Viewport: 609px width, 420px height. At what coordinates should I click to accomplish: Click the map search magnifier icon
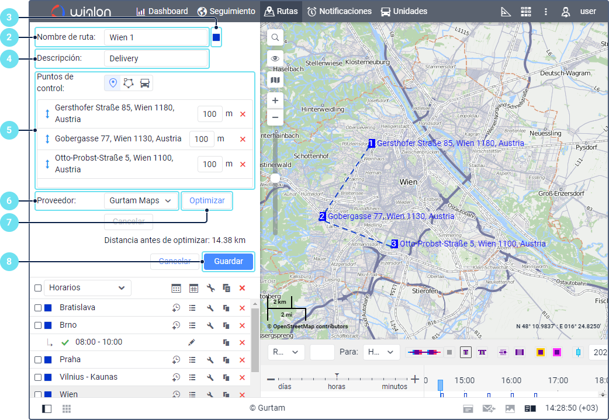275,37
